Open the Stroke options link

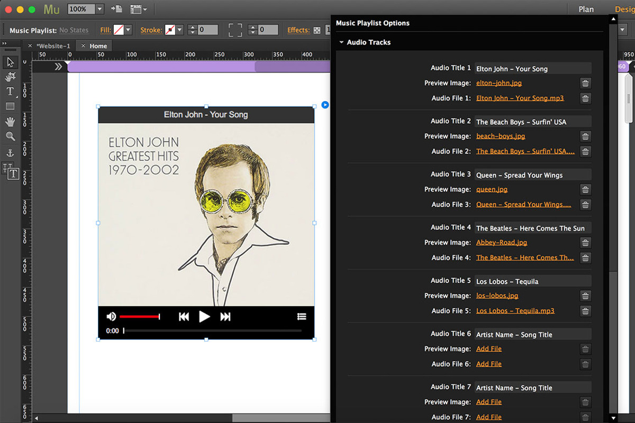click(x=151, y=30)
